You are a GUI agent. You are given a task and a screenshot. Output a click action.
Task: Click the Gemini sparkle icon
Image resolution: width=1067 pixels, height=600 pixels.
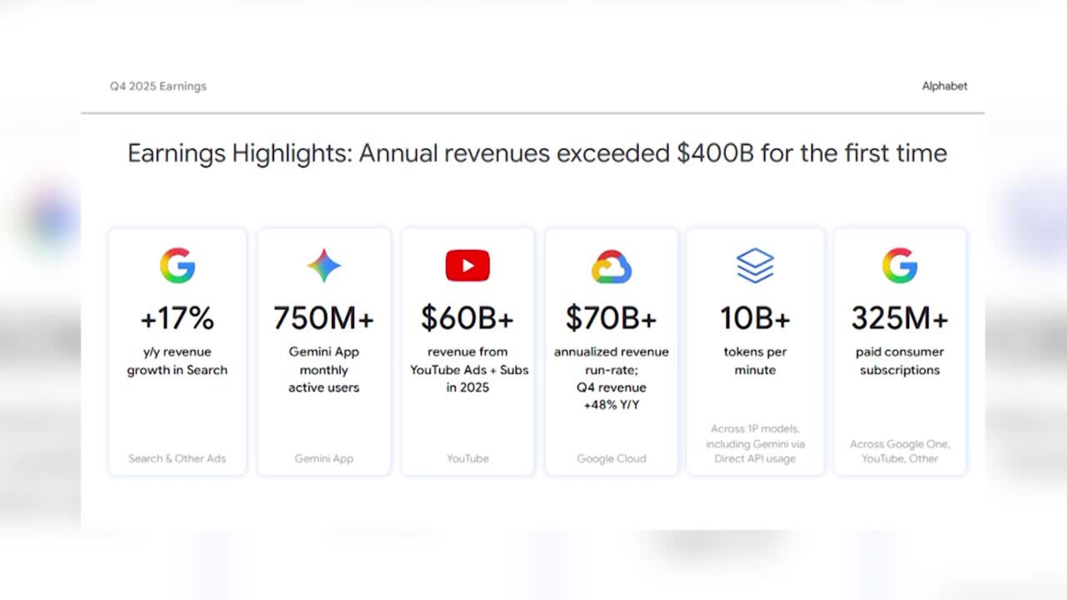click(324, 266)
